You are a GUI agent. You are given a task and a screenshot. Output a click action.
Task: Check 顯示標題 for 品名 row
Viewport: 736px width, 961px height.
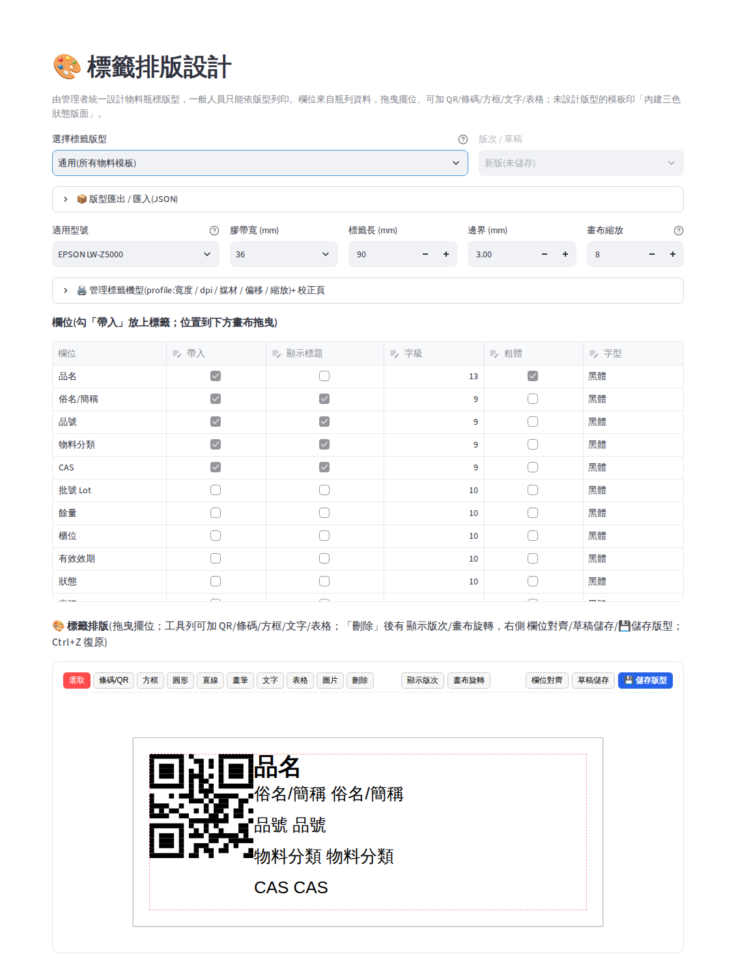click(x=324, y=376)
